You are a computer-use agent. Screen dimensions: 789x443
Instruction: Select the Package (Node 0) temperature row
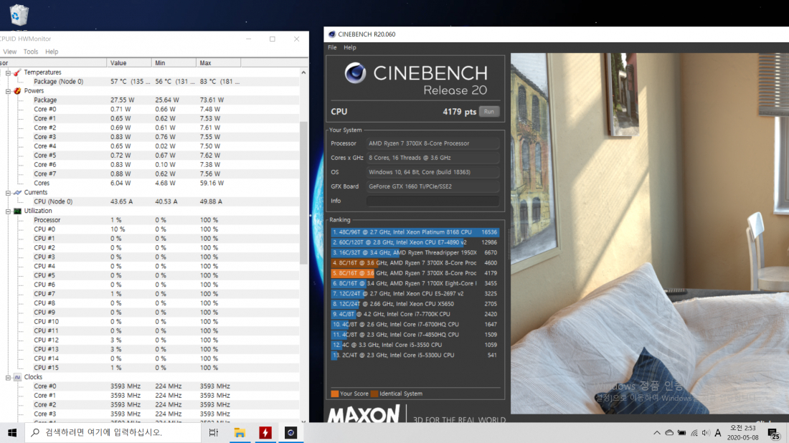[x=150, y=82]
